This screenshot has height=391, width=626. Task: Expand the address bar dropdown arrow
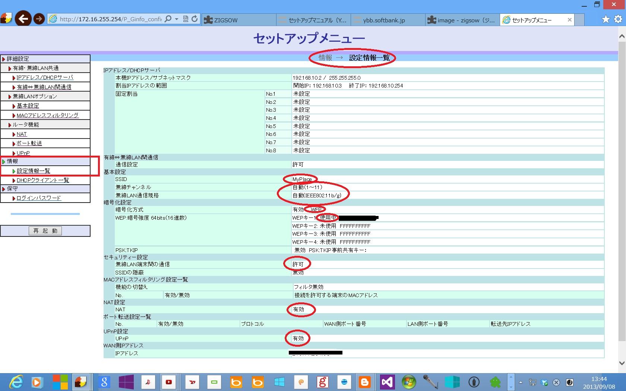pos(177,19)
